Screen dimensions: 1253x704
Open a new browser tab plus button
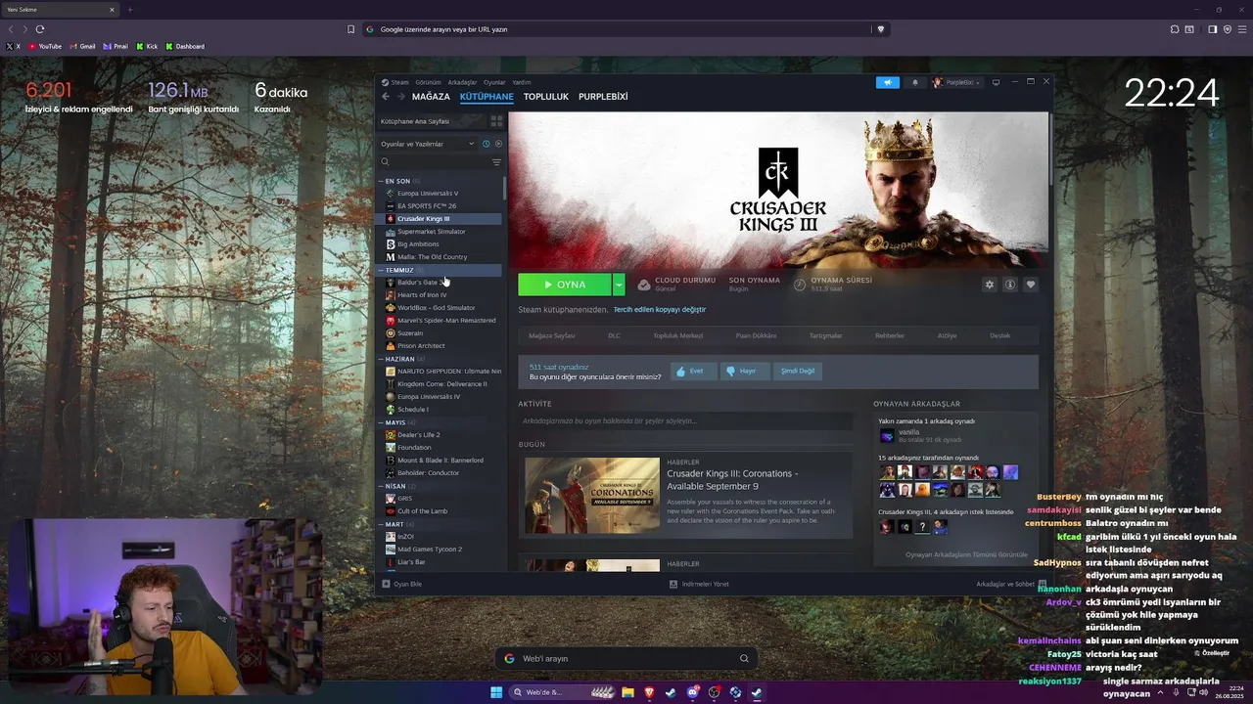pyautogui.click(x=129, y=10)
